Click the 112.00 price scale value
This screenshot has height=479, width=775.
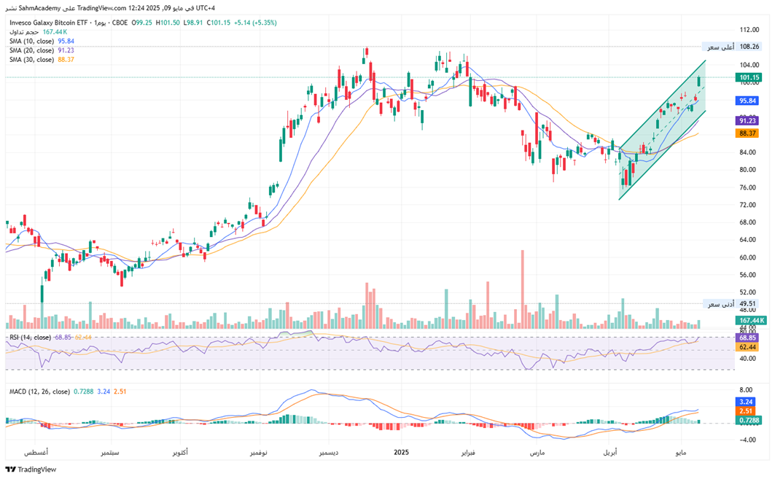(749, 30)
